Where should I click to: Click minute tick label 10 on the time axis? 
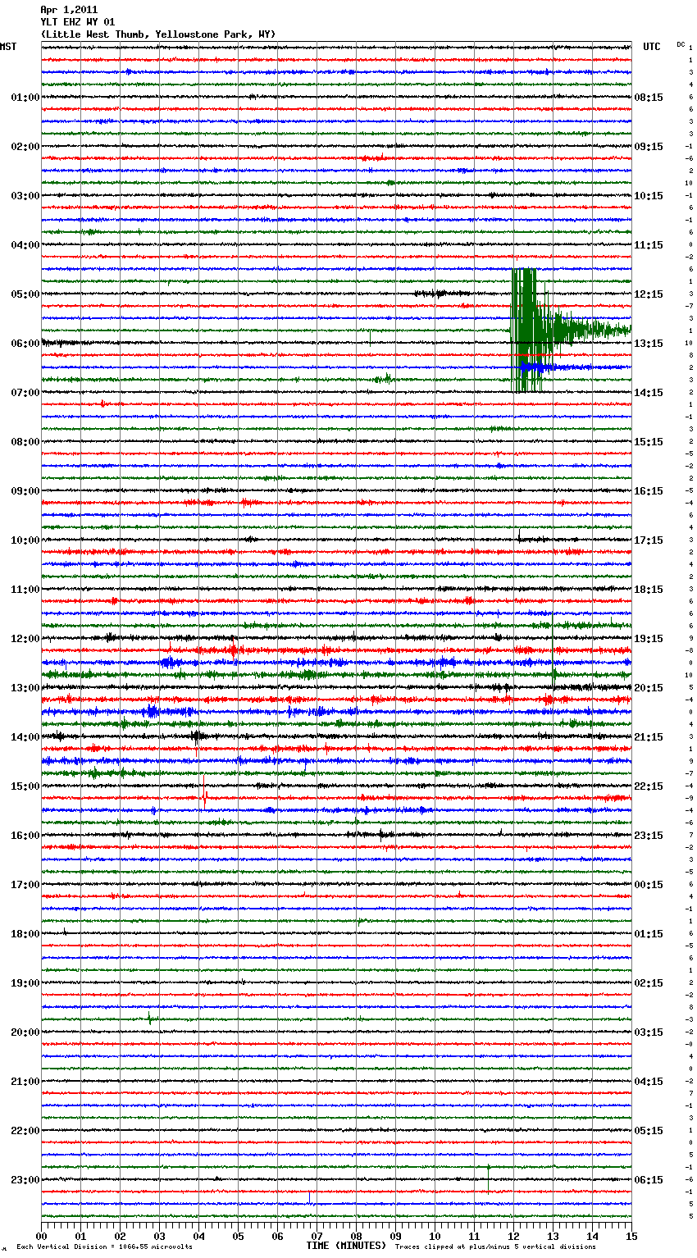[435, 1236]
